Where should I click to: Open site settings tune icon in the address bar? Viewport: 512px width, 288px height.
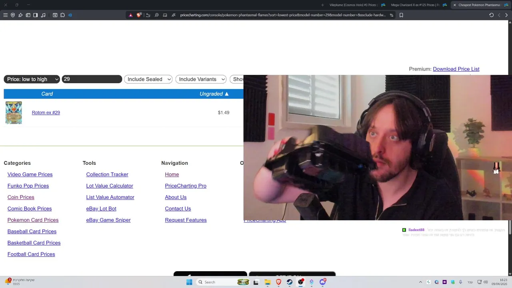click(x=392, y=15)
